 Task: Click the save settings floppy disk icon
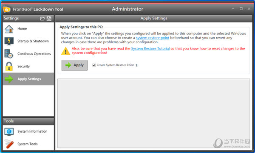[x=49, y=19]
